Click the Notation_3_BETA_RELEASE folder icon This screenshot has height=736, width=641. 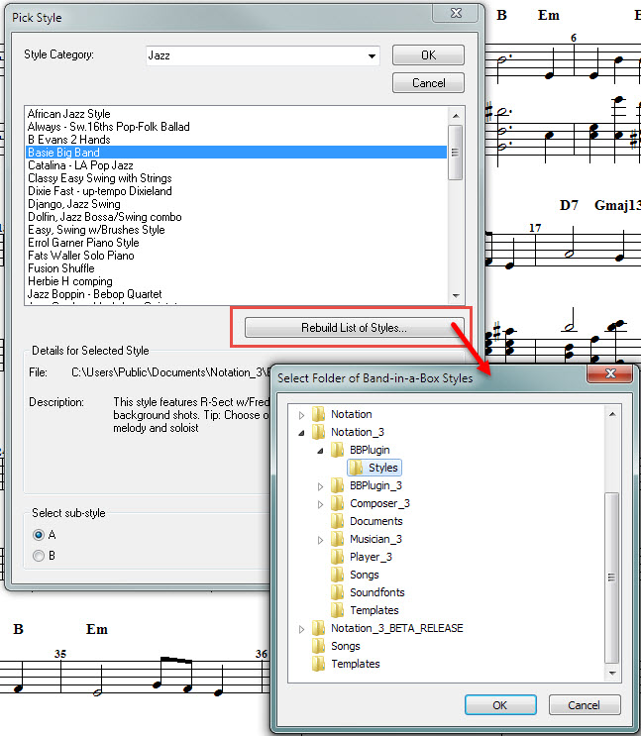tap(319, 628)
